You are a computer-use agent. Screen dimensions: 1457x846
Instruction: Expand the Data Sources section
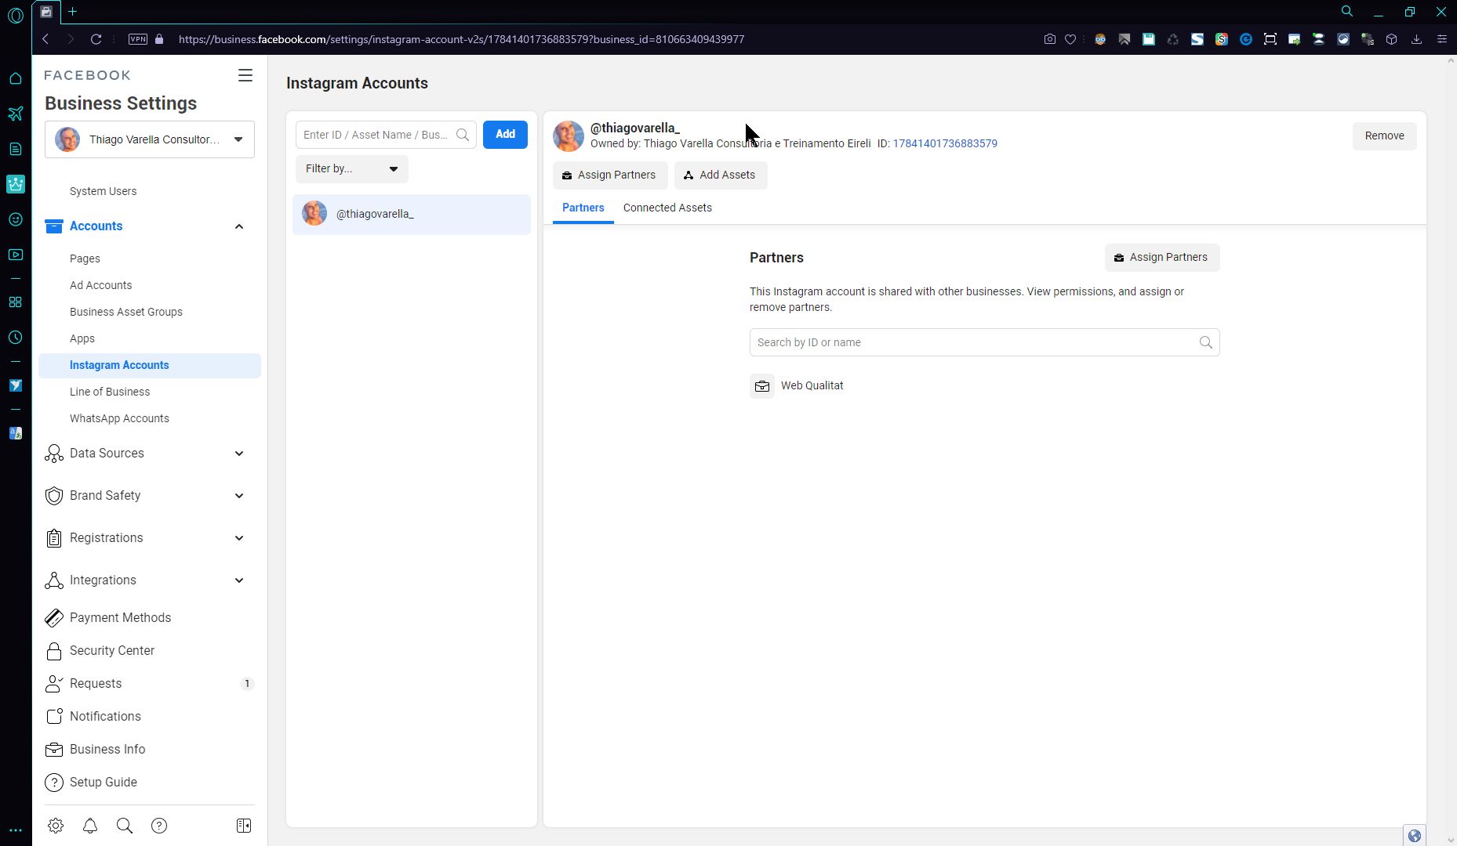pyautogui.click(x=239, y=454)
